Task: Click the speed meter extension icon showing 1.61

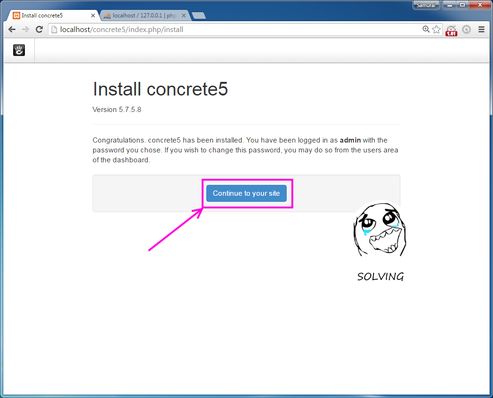Action: coord(451,31)
